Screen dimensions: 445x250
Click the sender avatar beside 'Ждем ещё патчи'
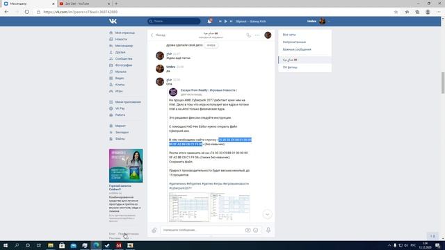tap(160, 56)
